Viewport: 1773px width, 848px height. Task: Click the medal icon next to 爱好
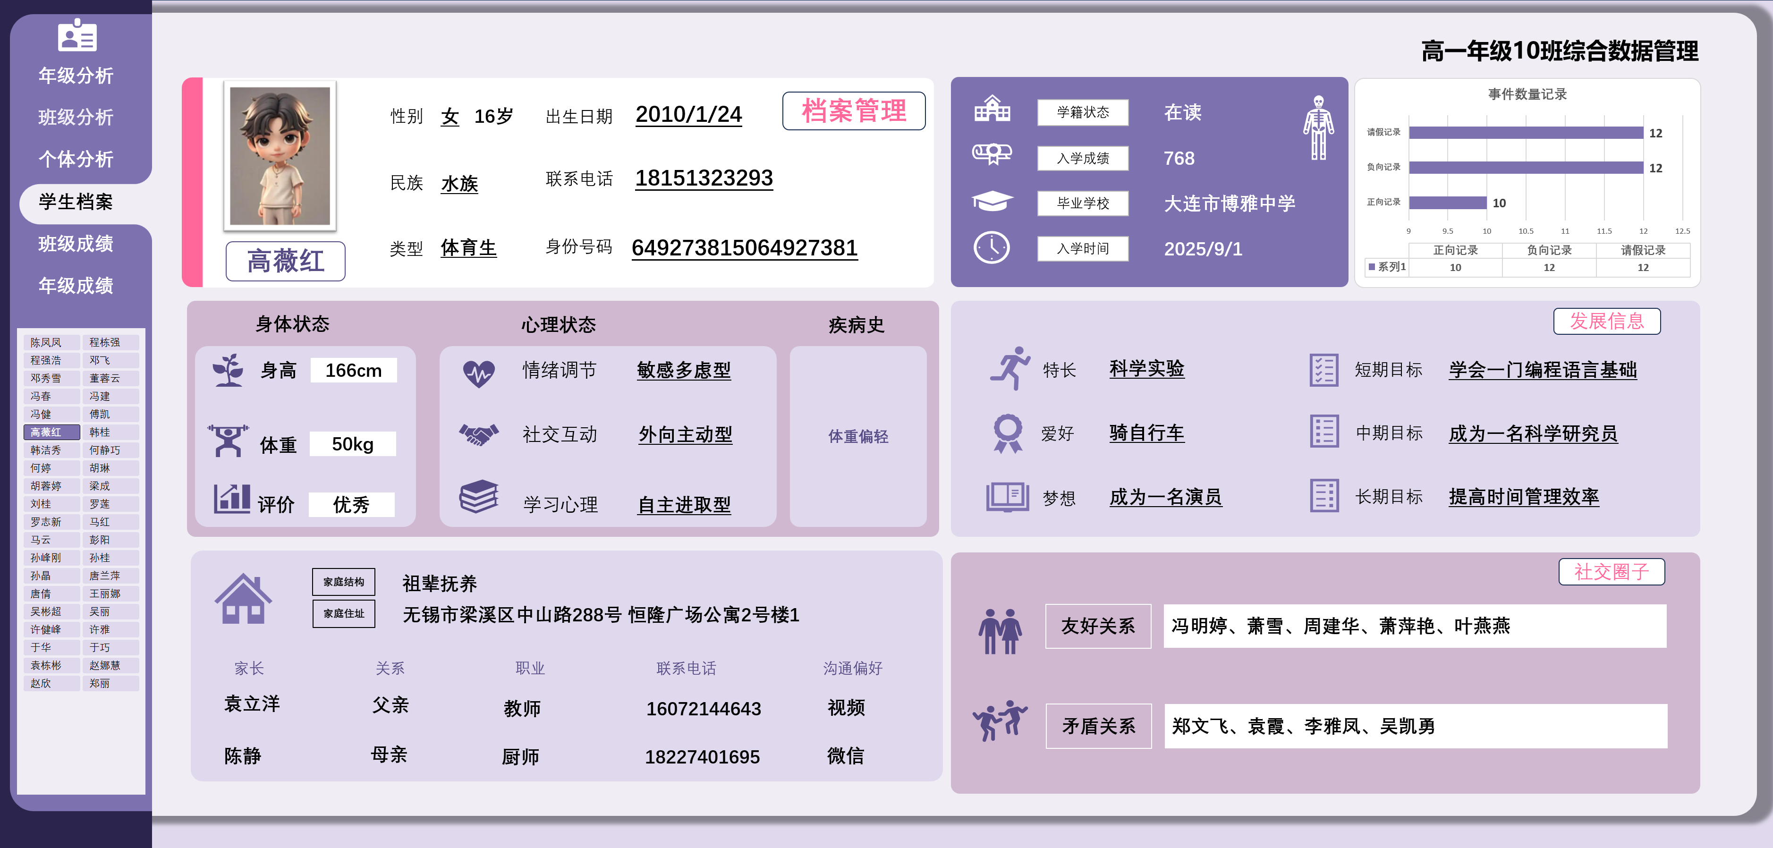point(1008,433)
